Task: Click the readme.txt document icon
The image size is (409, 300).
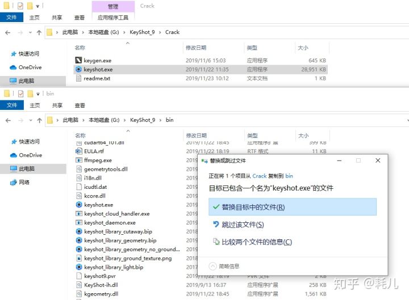Action: pyautogui.click(x=78, y=78)
